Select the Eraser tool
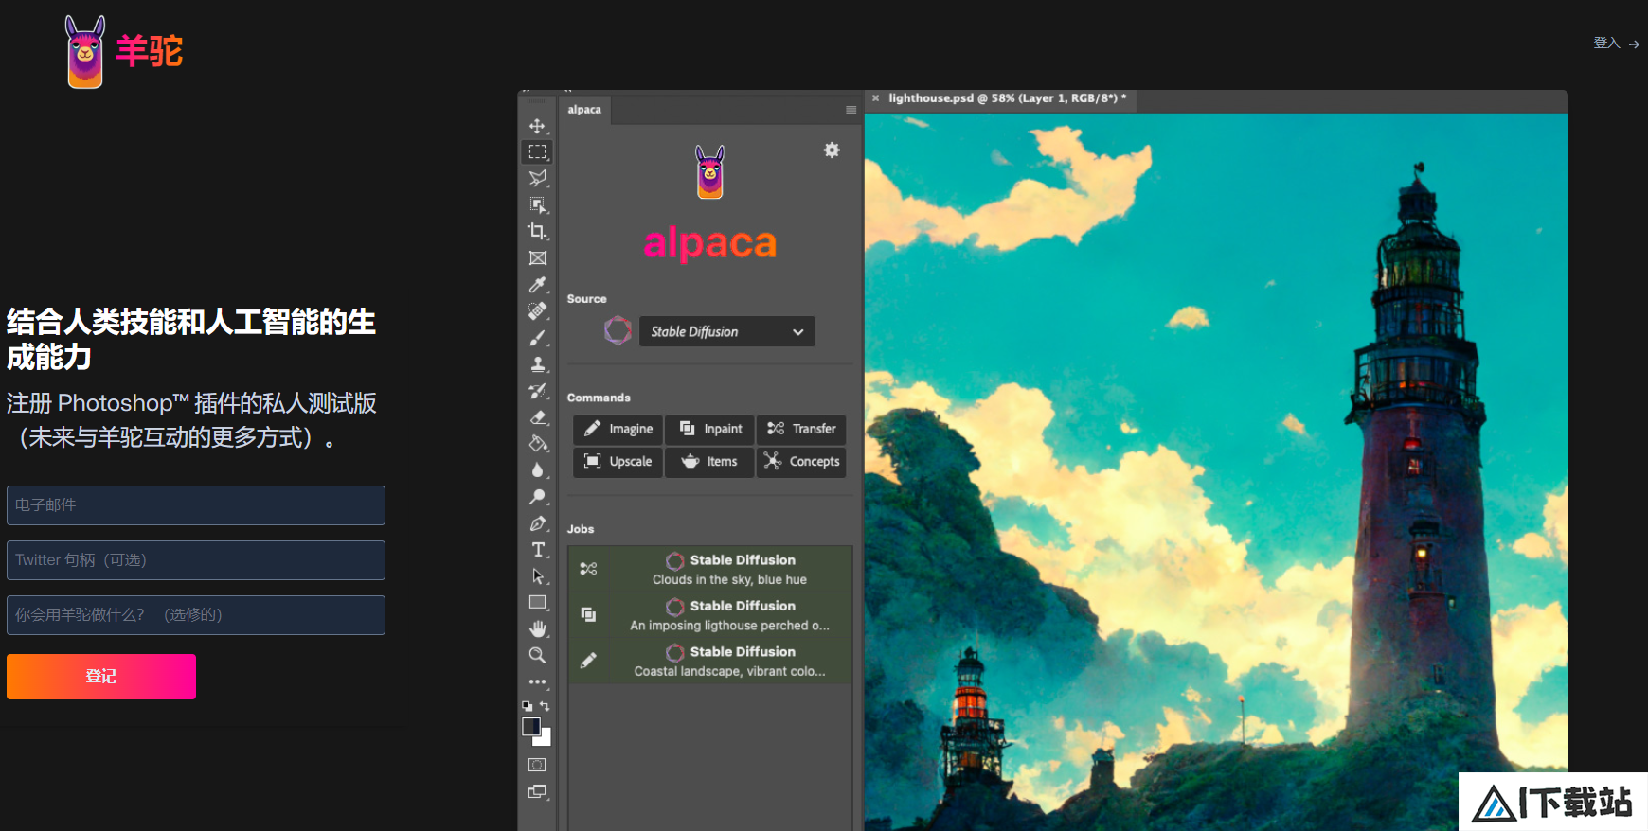The image size is (1648, 831). [537, 416]
